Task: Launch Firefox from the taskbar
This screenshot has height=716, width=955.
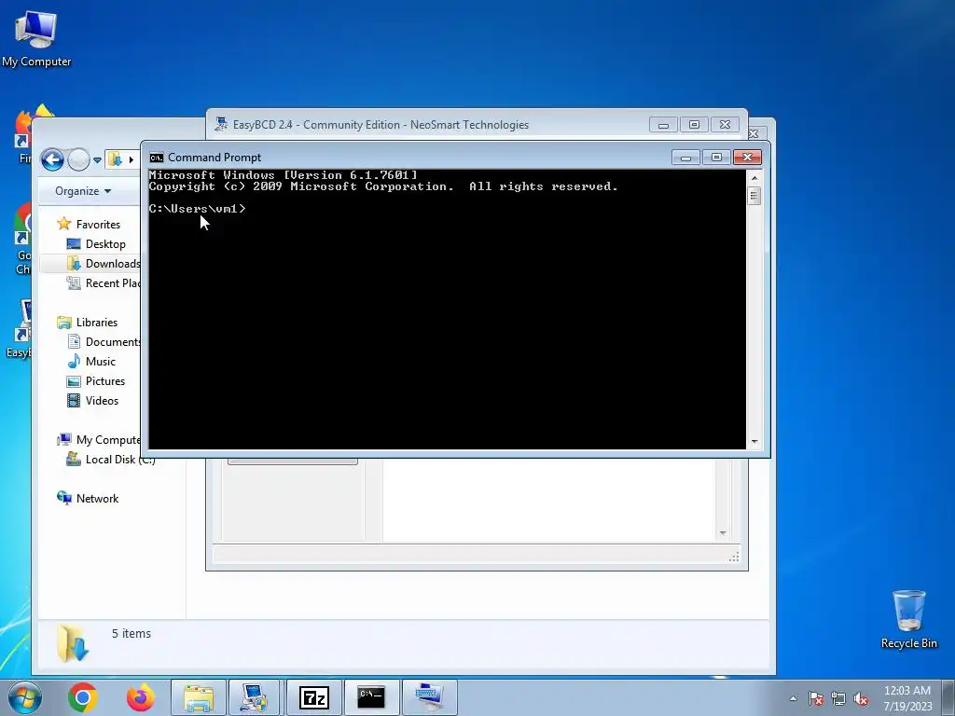Action: [x=140, y=697]
